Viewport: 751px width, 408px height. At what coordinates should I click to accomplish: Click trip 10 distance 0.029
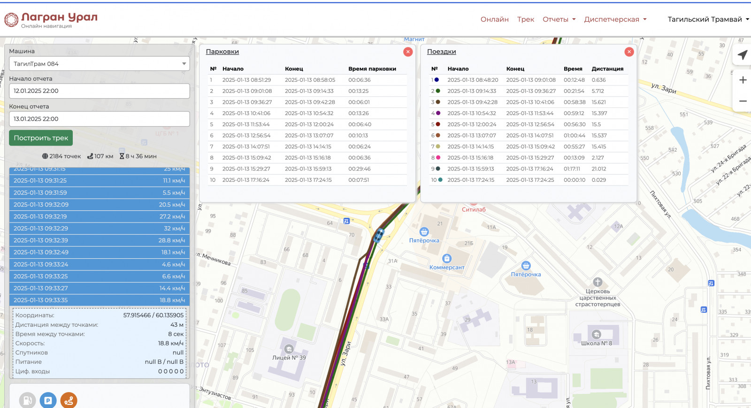pos(599,180)
